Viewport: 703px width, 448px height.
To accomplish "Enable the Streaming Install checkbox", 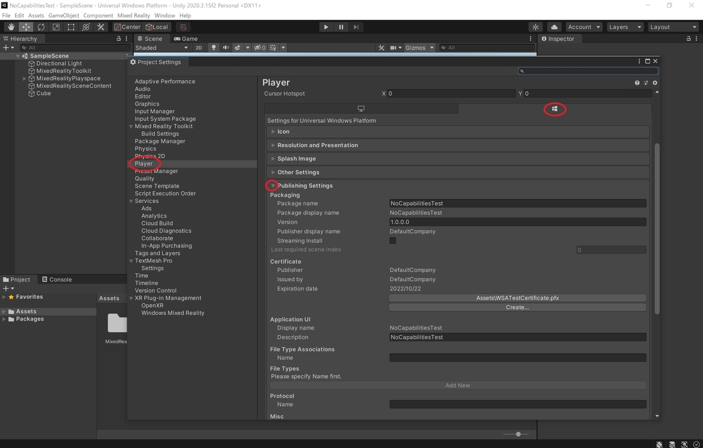I will tap(393, 240).
